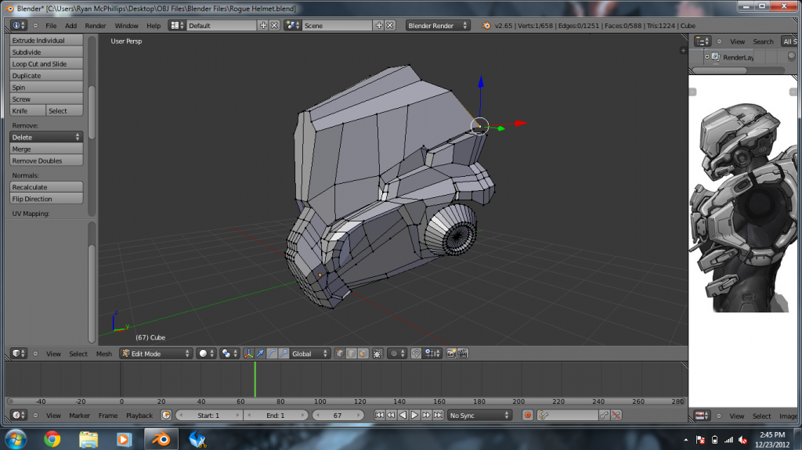802x450 pixels.
Task: Open the proportional editing dropdown
Action: 397,354
